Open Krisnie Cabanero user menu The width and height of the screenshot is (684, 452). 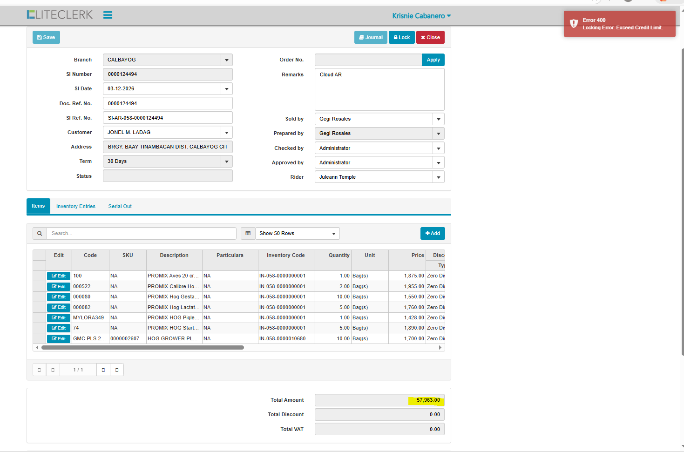421,16
